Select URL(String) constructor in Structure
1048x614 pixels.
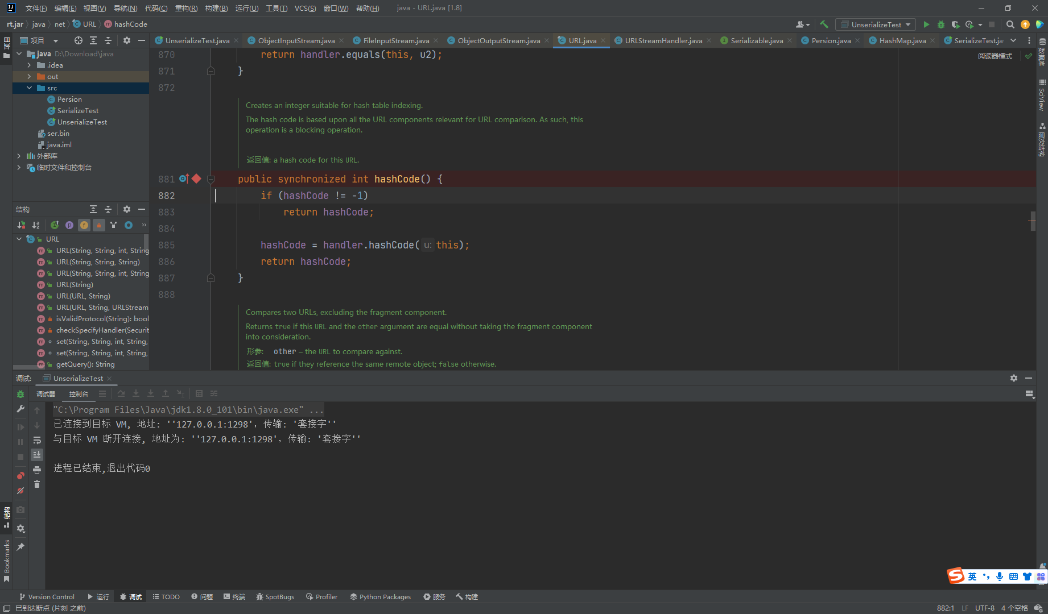click(75, 285)
